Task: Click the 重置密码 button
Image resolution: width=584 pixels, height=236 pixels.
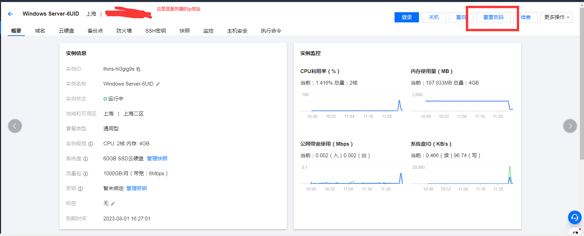Action: tap(493, 17)
